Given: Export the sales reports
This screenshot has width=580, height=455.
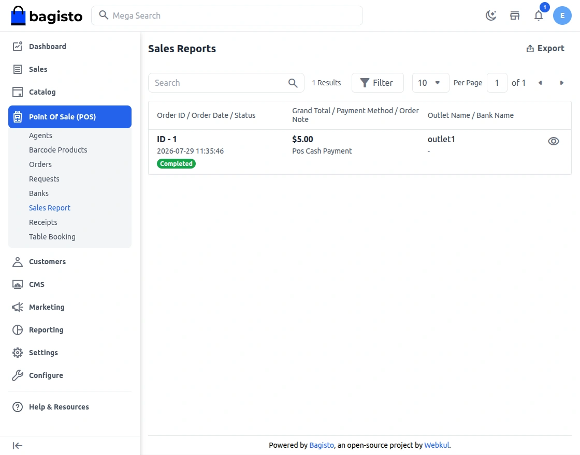Looking at the screenshot, I should click(x=545, y=49).
